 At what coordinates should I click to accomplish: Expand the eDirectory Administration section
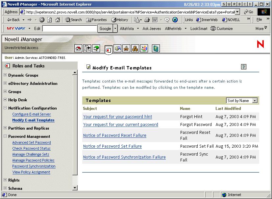pyautogui.click(x=5, y=83)
